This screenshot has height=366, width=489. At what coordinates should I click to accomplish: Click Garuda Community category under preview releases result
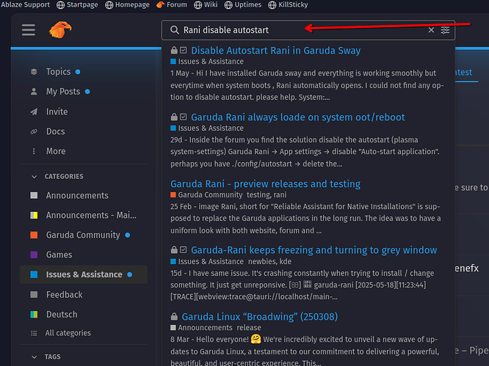206,194
